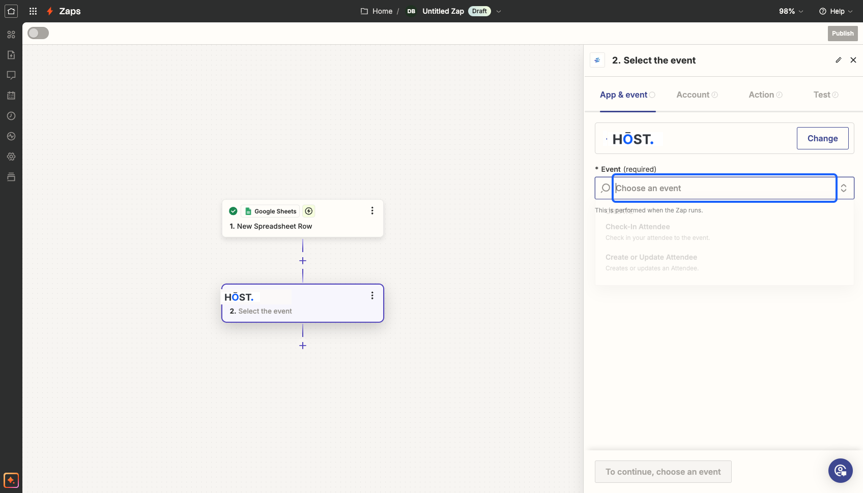Open the settings gear in left sidebar

click(11, 157)
